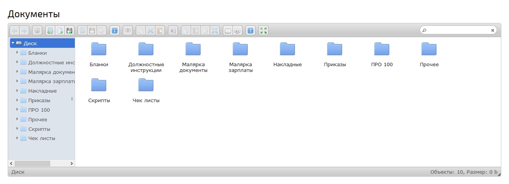This screenshot has height=184, width=509.
Task: Expand the ПРО 100 tree node arrow
Action: 17,110
